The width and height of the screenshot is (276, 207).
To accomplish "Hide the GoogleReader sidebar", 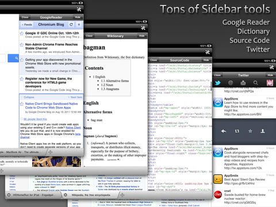I will click(78, 17).
